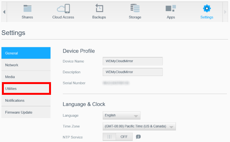Open the Time Zone dropdown
The image size is (230, 142).
(x=139, y=126)
